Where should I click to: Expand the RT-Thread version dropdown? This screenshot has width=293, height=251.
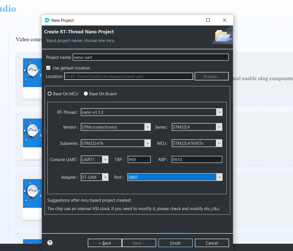click(219, 112)
